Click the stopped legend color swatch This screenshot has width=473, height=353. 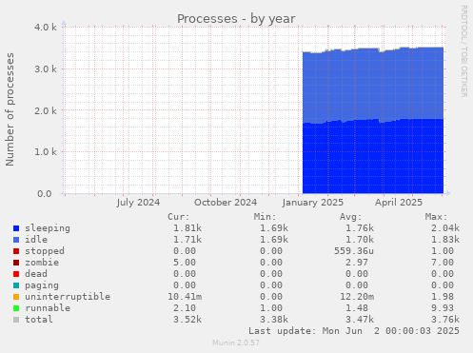16,251
